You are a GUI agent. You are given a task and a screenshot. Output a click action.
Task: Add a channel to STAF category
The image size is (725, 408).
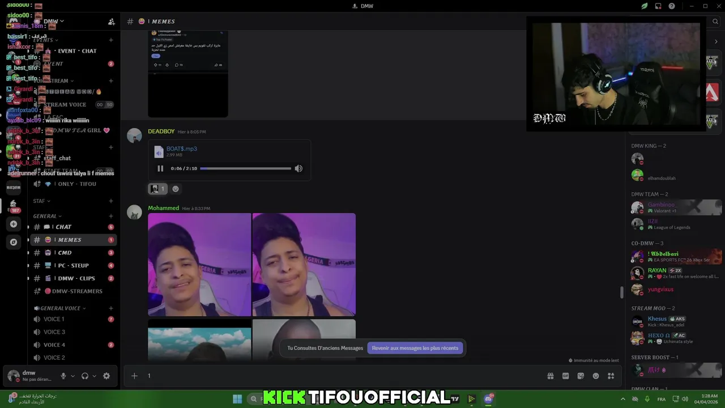tap(111, 201)
